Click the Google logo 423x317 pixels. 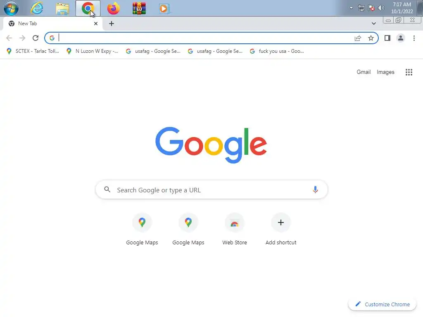click(211, 145)
